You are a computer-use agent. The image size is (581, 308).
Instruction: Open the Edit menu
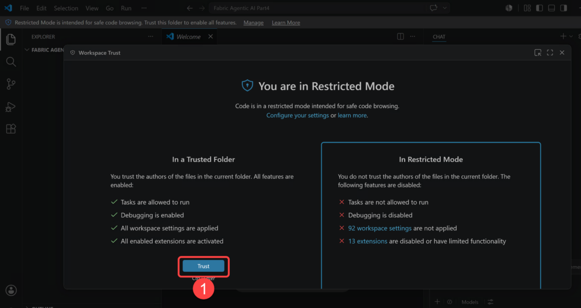(x=41, y=8)
